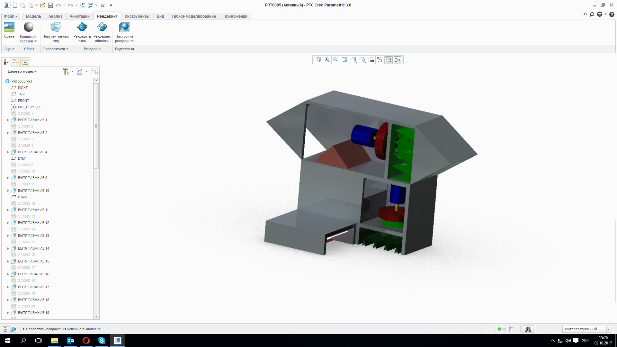Select PRT_CSYS_DEF coordinate system
This screenshot has height=347, width=617.
(31, 107)
